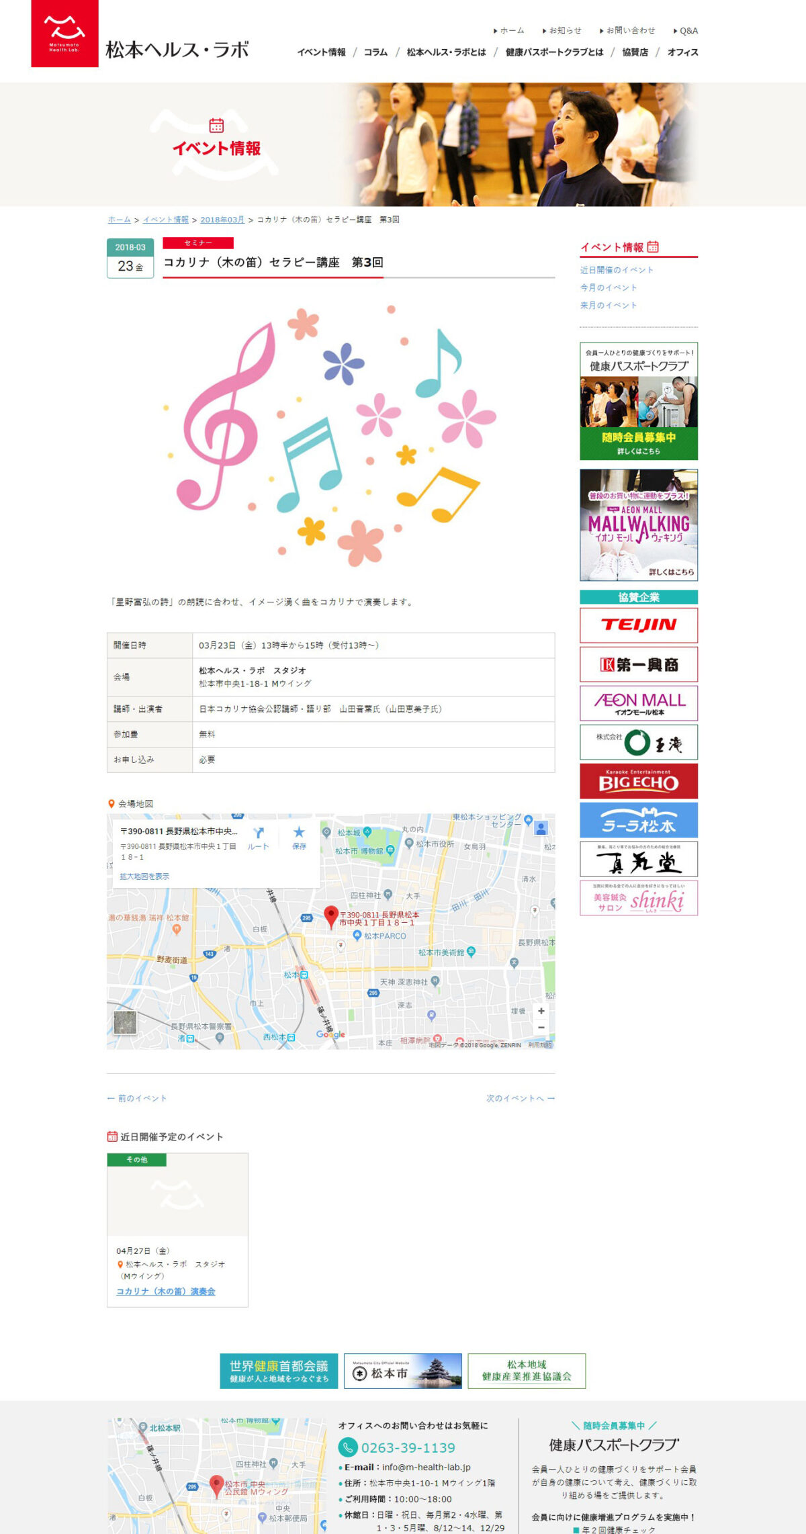Image resolution: width=806 pixels, height=1534 pixels.
Task: Show 来月のイベント in sidebar
Action: [609, 305]
